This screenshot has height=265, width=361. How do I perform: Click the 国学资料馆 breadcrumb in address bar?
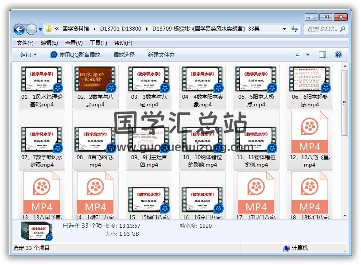pos(77,29)
